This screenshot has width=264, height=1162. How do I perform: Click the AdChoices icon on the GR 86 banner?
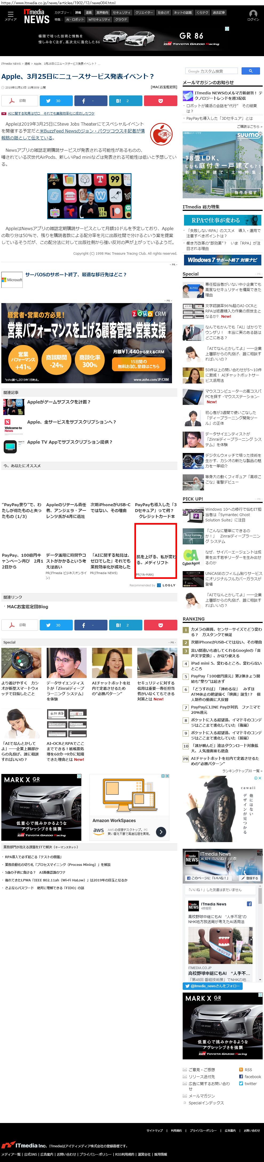click(x=227, y=29)
